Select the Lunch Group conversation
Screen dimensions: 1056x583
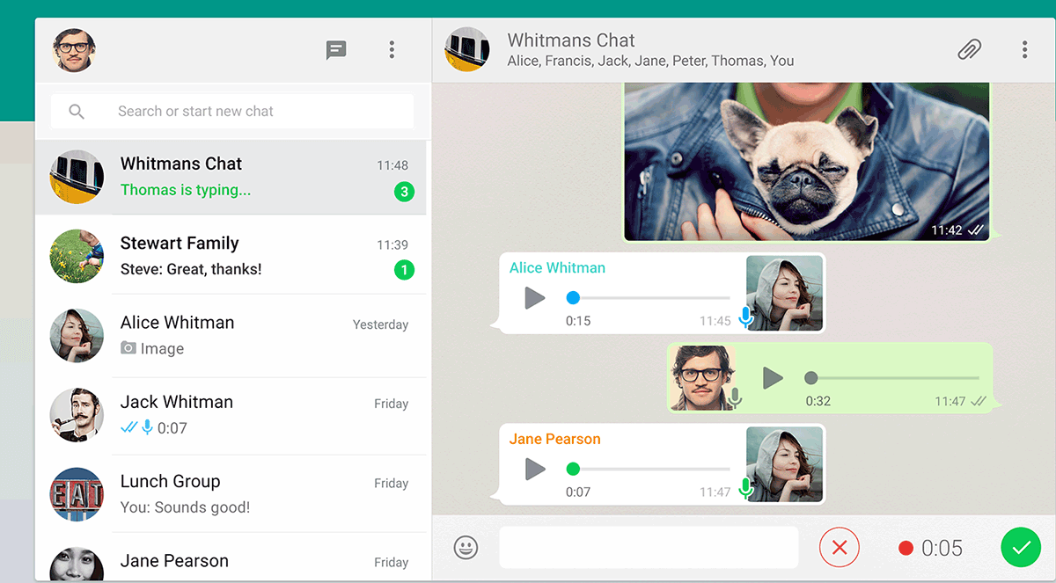[231, 493]
